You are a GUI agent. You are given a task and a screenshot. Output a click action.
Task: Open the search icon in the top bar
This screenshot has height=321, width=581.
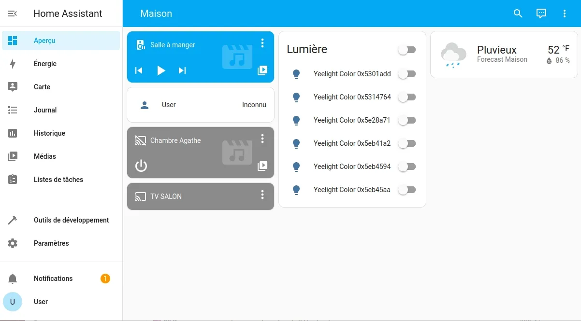[x=518, y=14]
